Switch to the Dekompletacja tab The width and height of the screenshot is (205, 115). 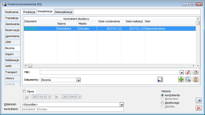click(63, 12)
